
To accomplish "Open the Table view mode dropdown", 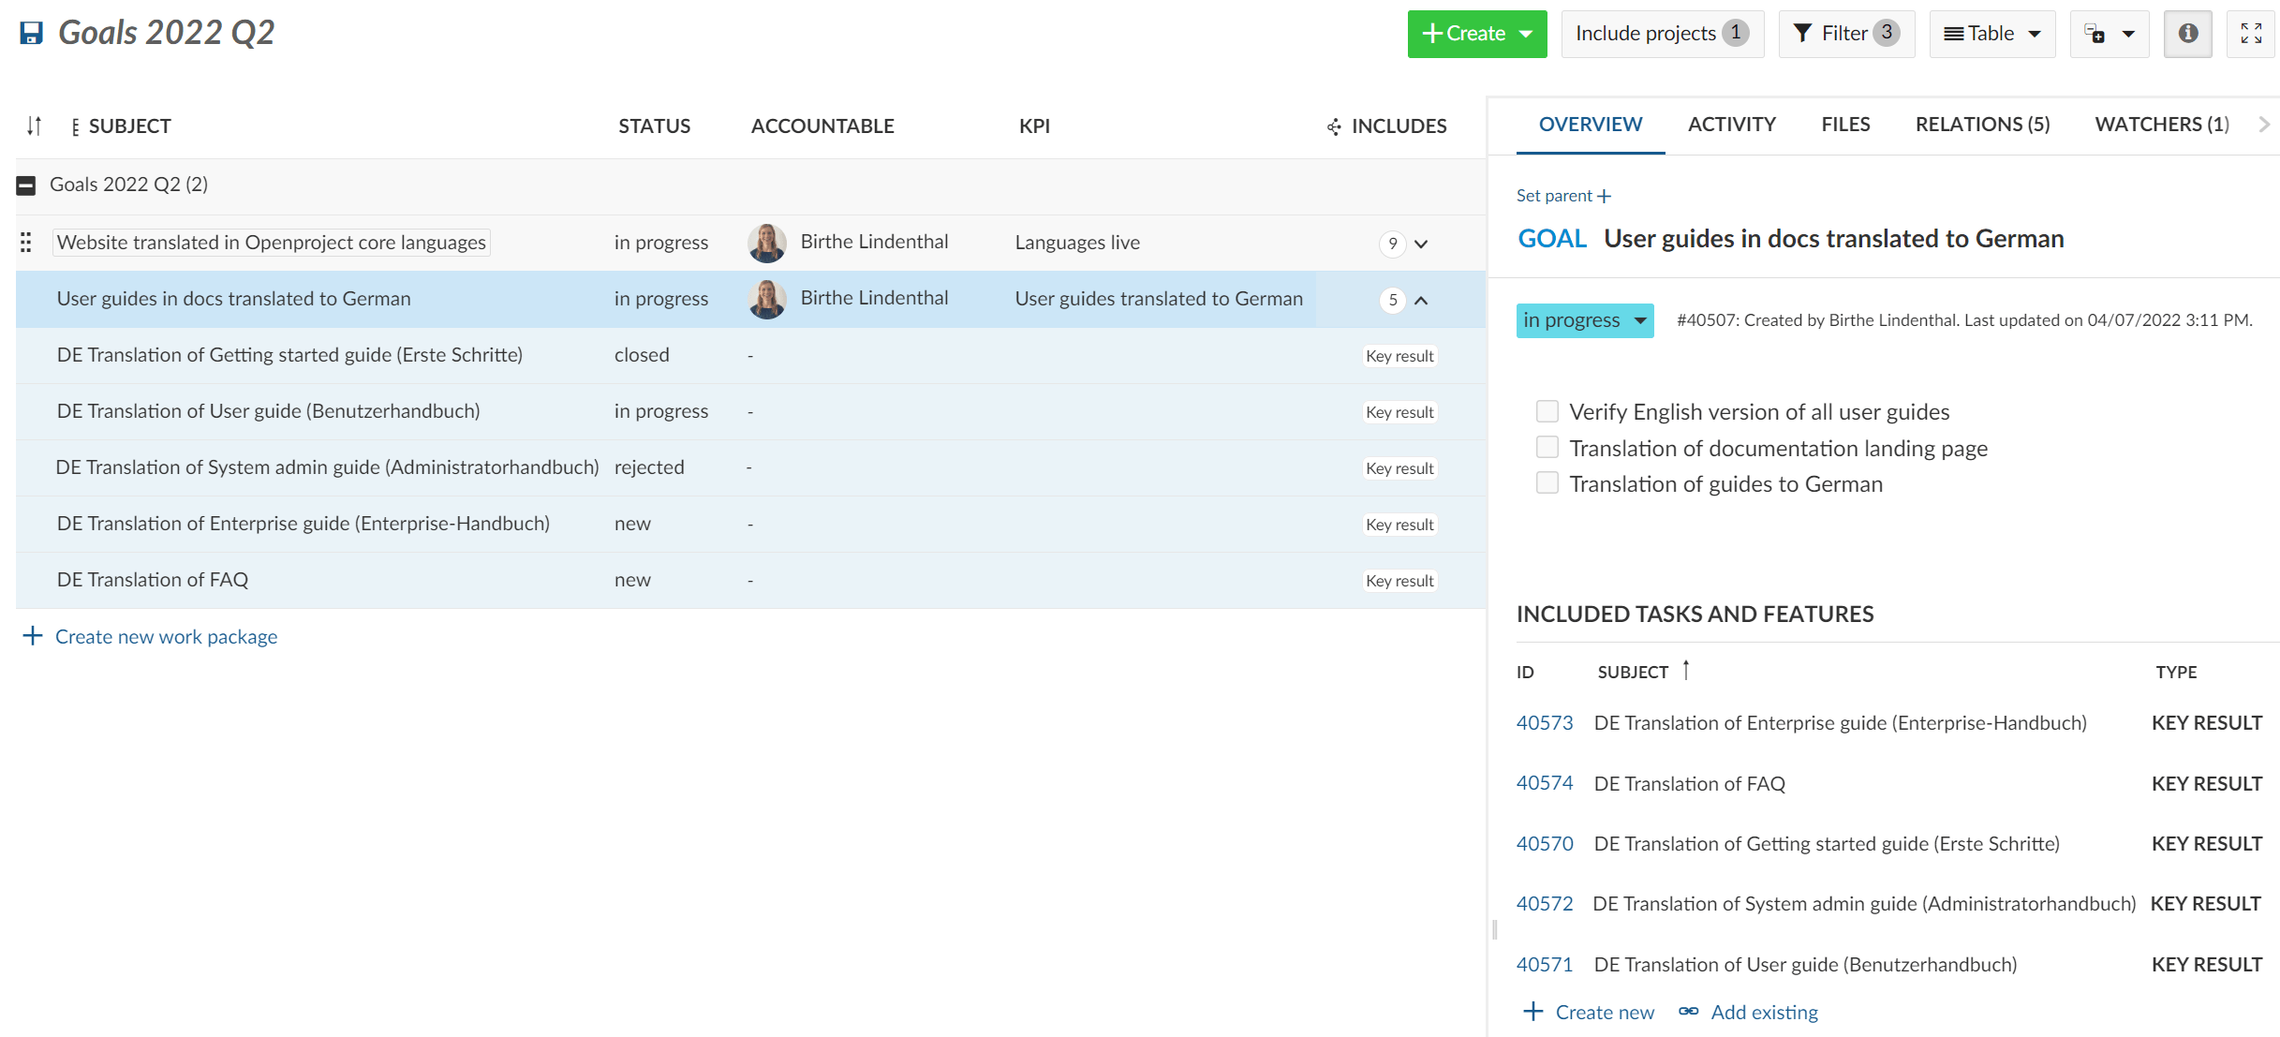I will pyautogui.click(x=1991, y=34).
